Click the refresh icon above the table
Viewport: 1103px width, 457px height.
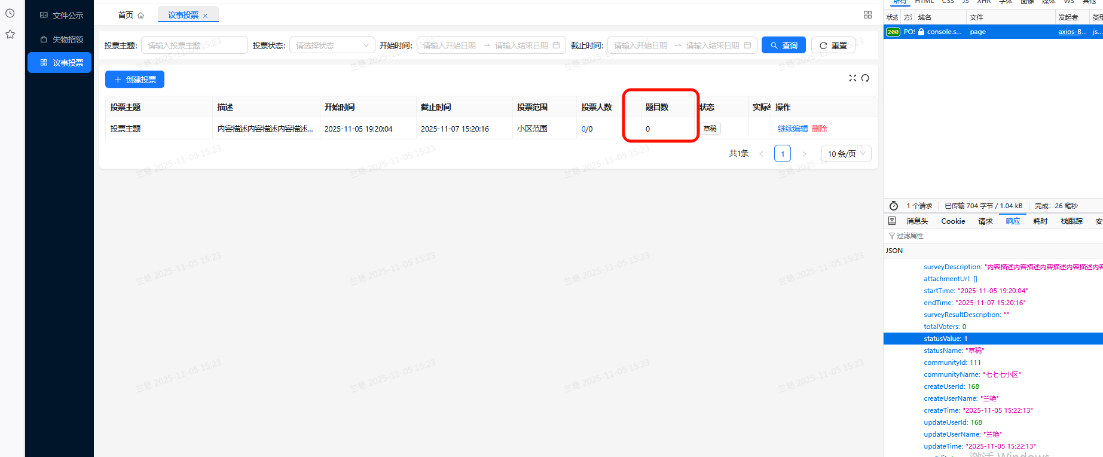pos(865,78)
